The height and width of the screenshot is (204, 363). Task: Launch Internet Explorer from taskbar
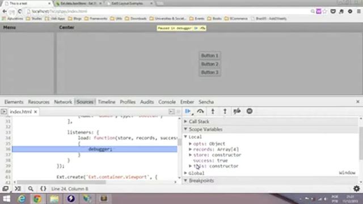click(22, 199)
